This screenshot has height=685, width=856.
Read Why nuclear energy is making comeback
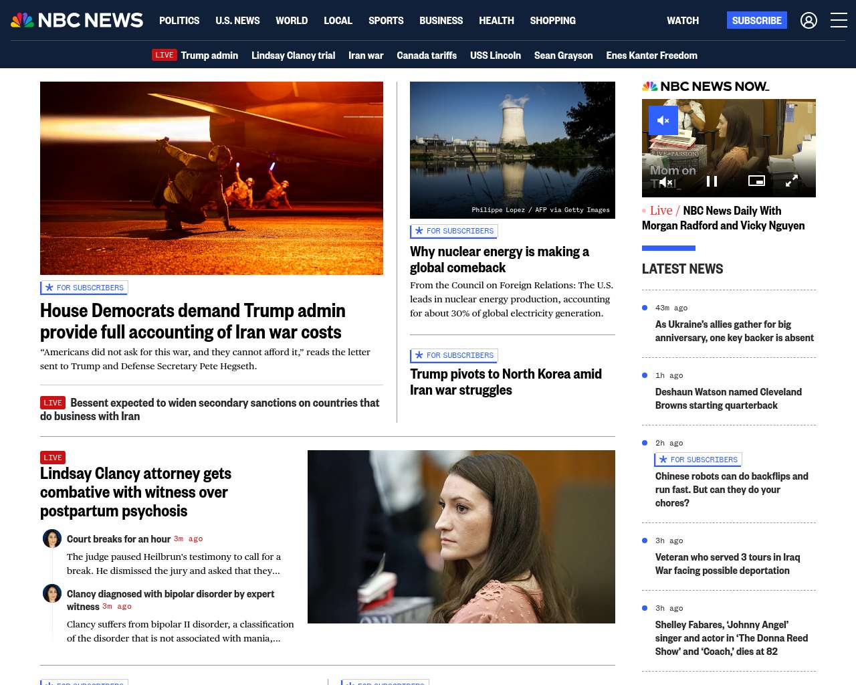tap(499, 260)
